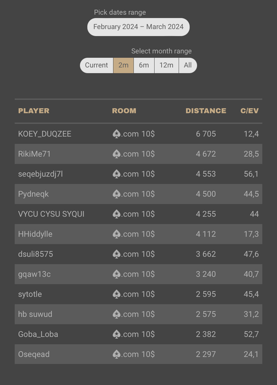
Task: Click the highlighted 2m range segment
Action: (123, 65)
